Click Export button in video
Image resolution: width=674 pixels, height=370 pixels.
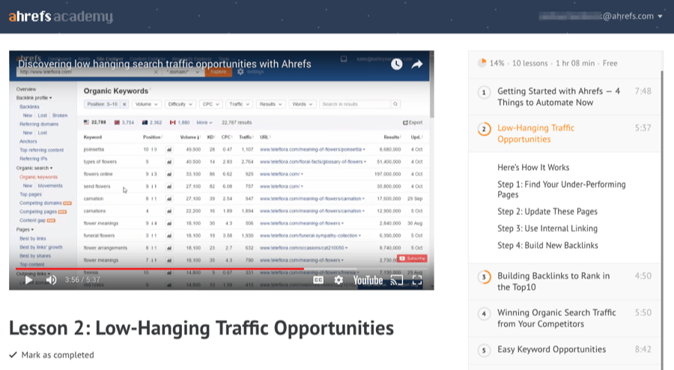pos(413,123)
